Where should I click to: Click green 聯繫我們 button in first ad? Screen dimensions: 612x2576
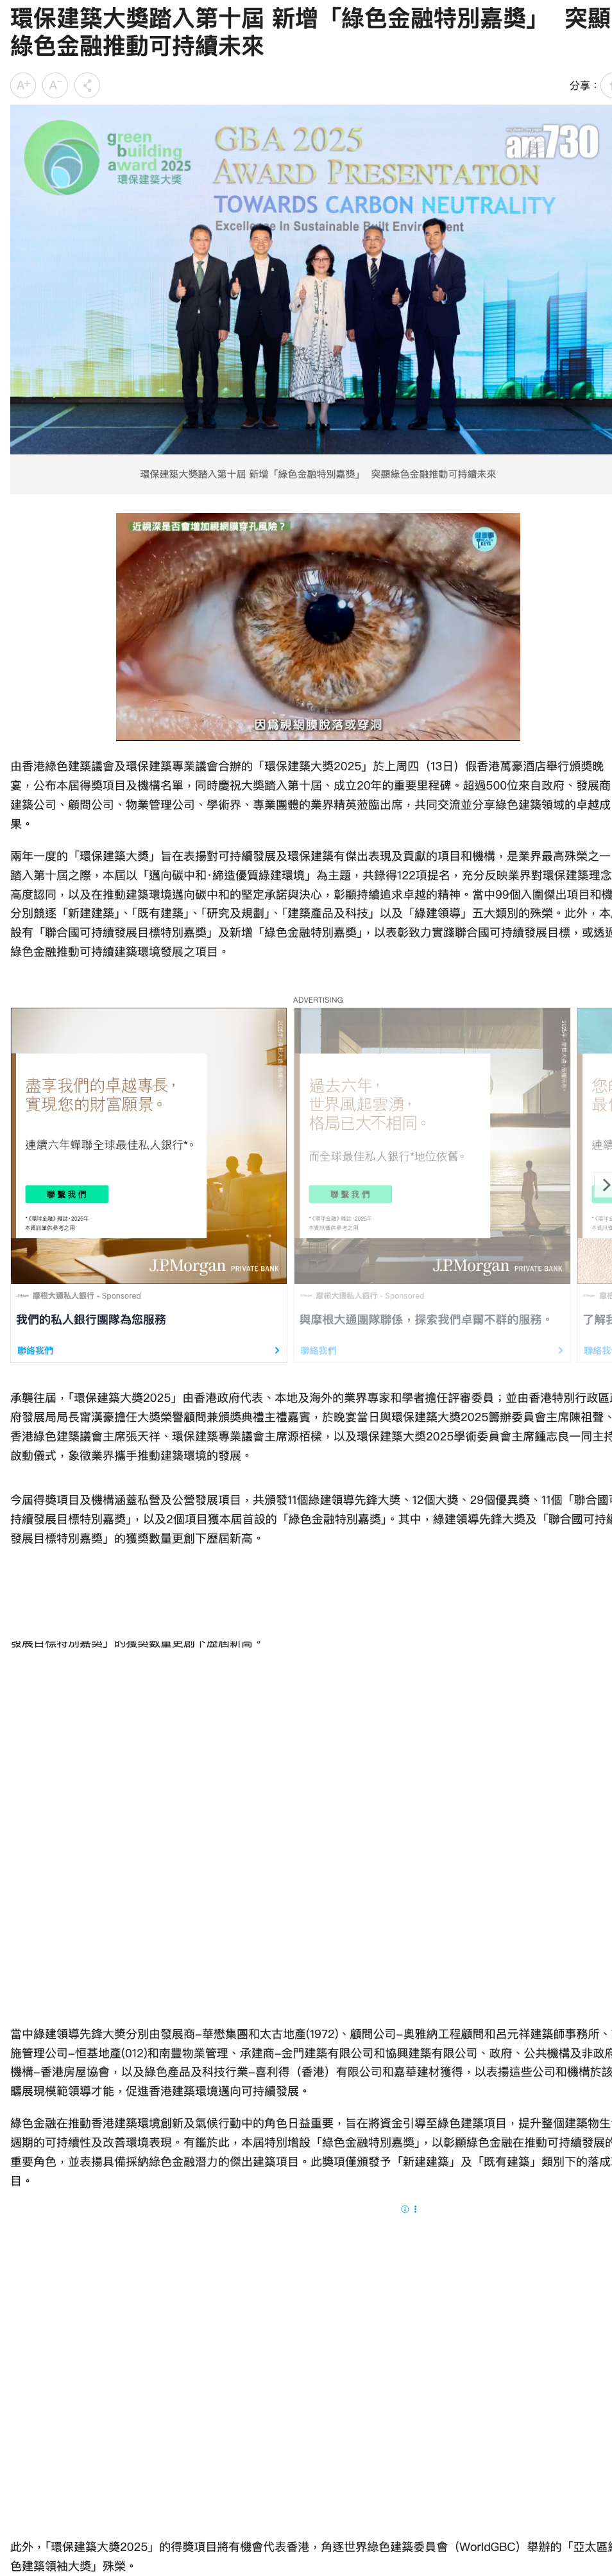point(66,1194)
